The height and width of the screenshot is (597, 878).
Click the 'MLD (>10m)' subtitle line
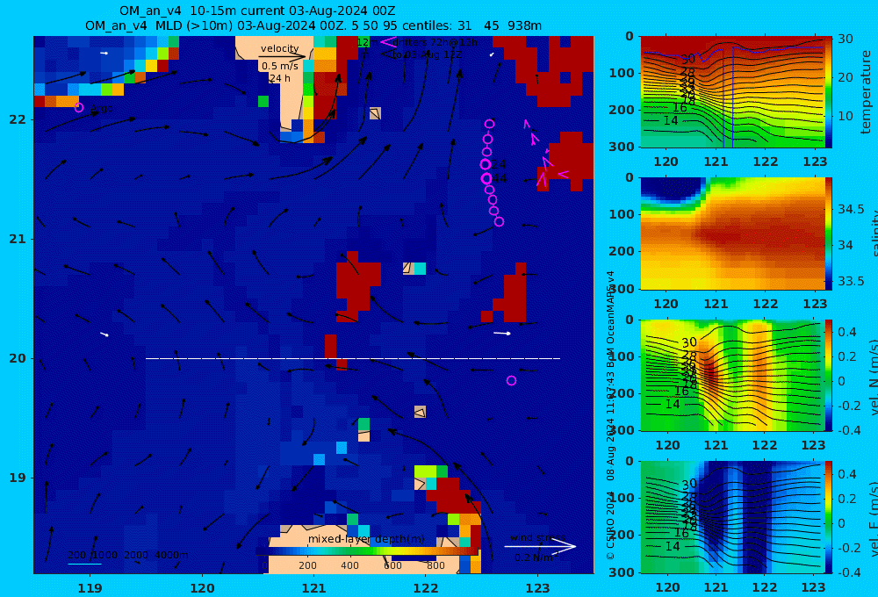point(313,25)
